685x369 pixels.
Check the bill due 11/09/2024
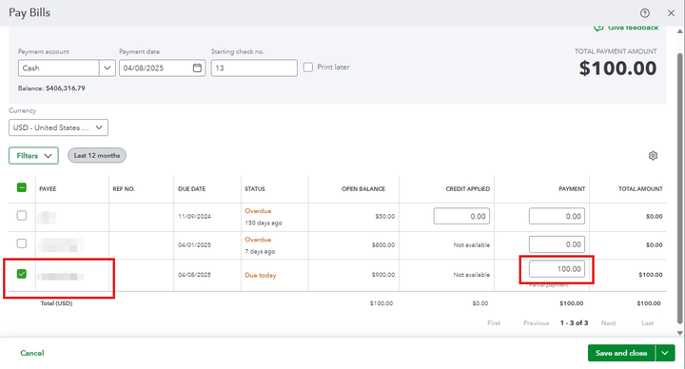(21, 216)
